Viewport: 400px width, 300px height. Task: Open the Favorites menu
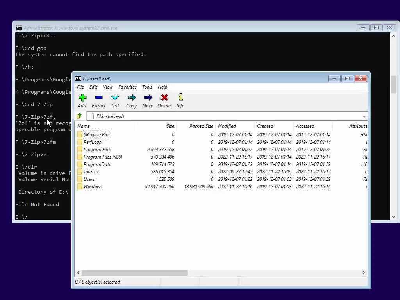pos(127,87)
